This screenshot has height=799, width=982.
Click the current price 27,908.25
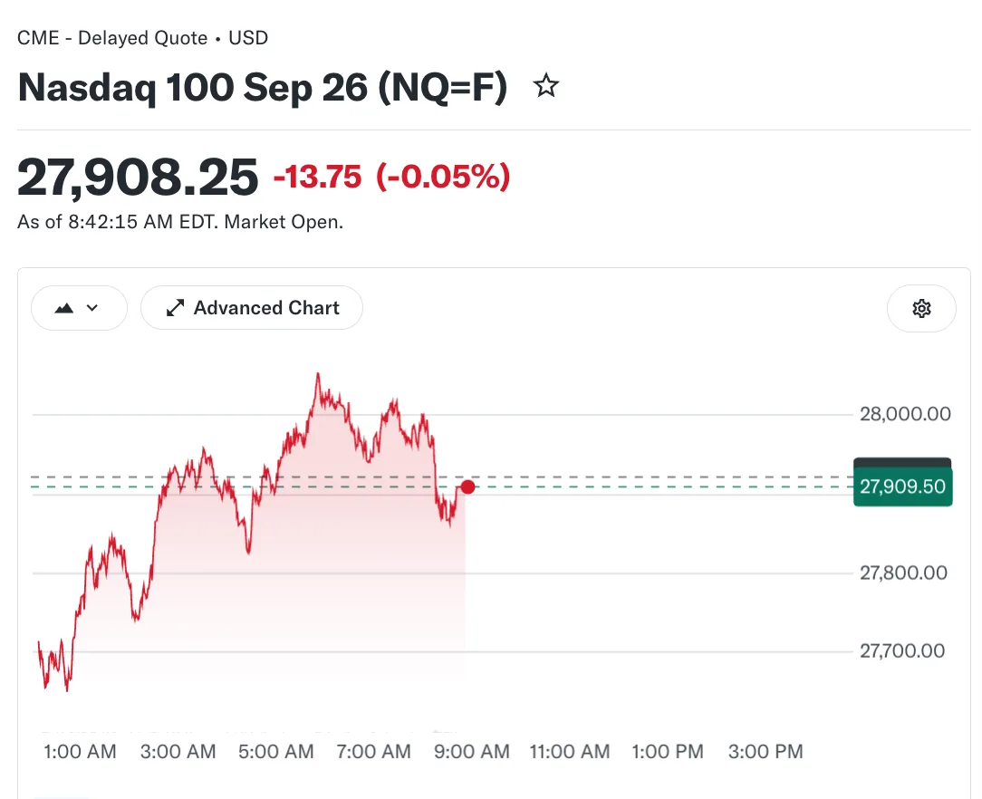click(x=138, y=178)
